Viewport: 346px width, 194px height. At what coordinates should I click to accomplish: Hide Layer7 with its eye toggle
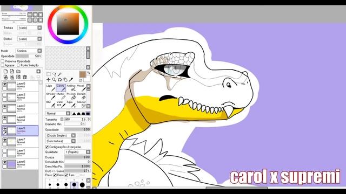coord(4,140)
